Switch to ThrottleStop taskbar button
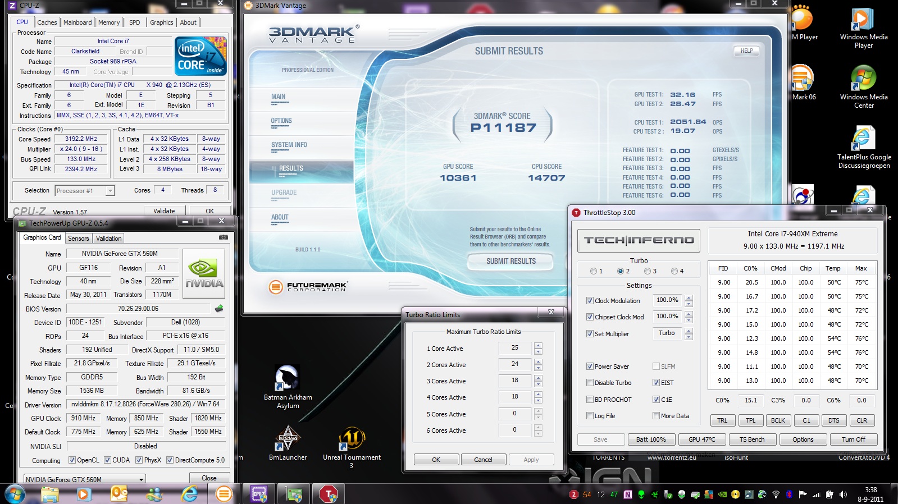The width and height of the screenshot is (898, 504). click(329, 494)
